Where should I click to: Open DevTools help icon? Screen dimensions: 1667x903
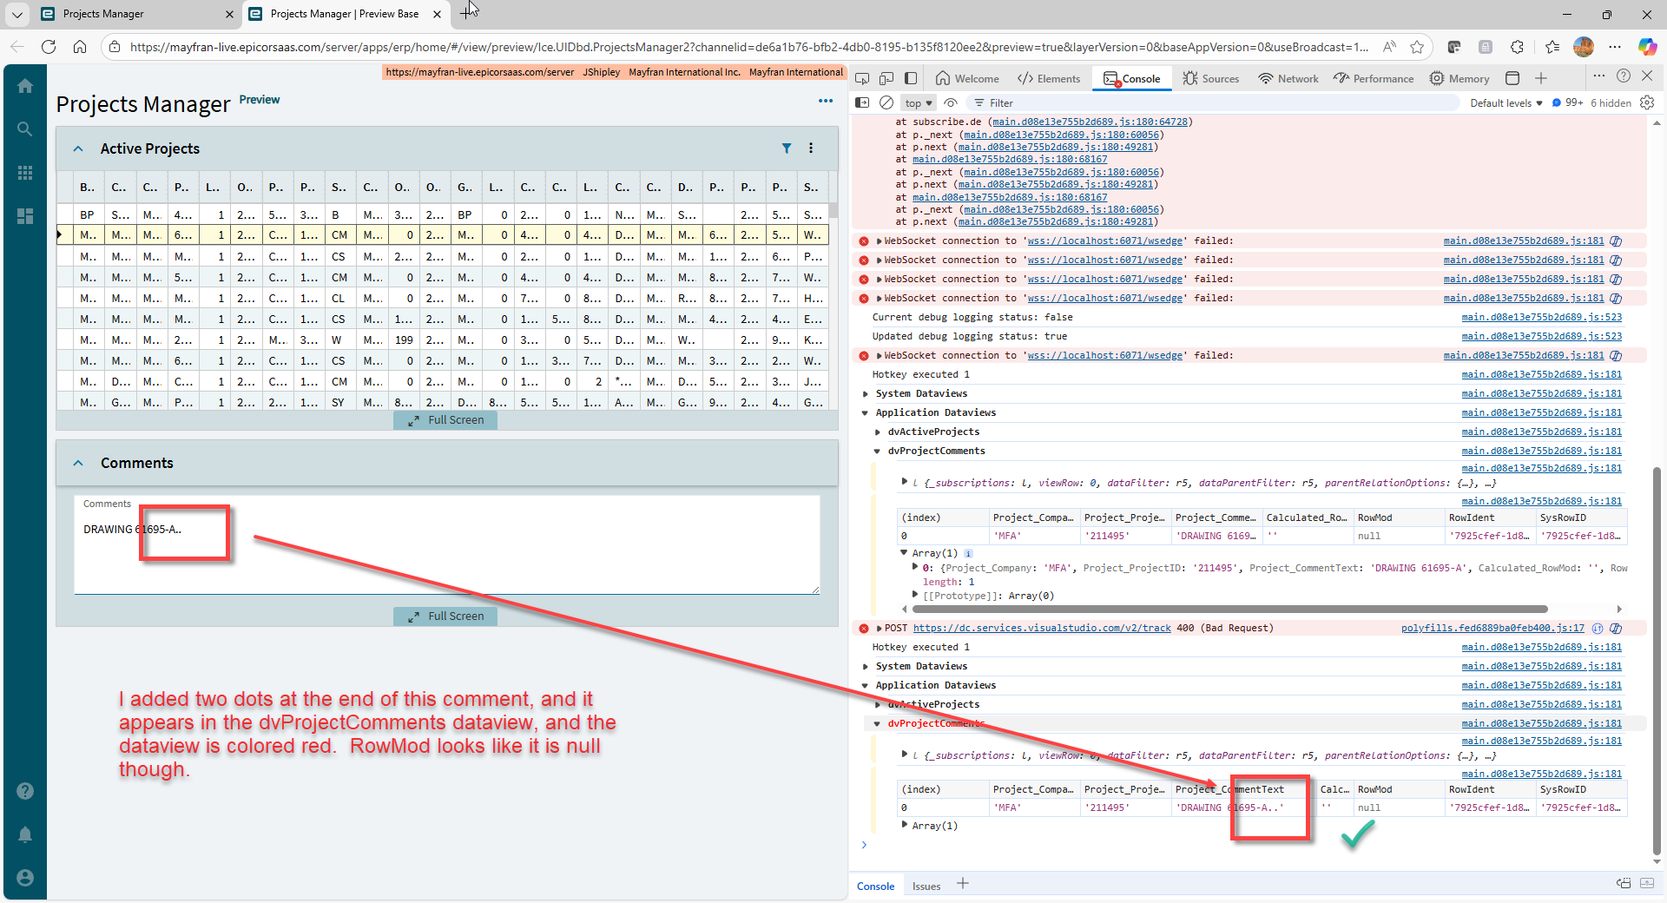point(1624,76)
